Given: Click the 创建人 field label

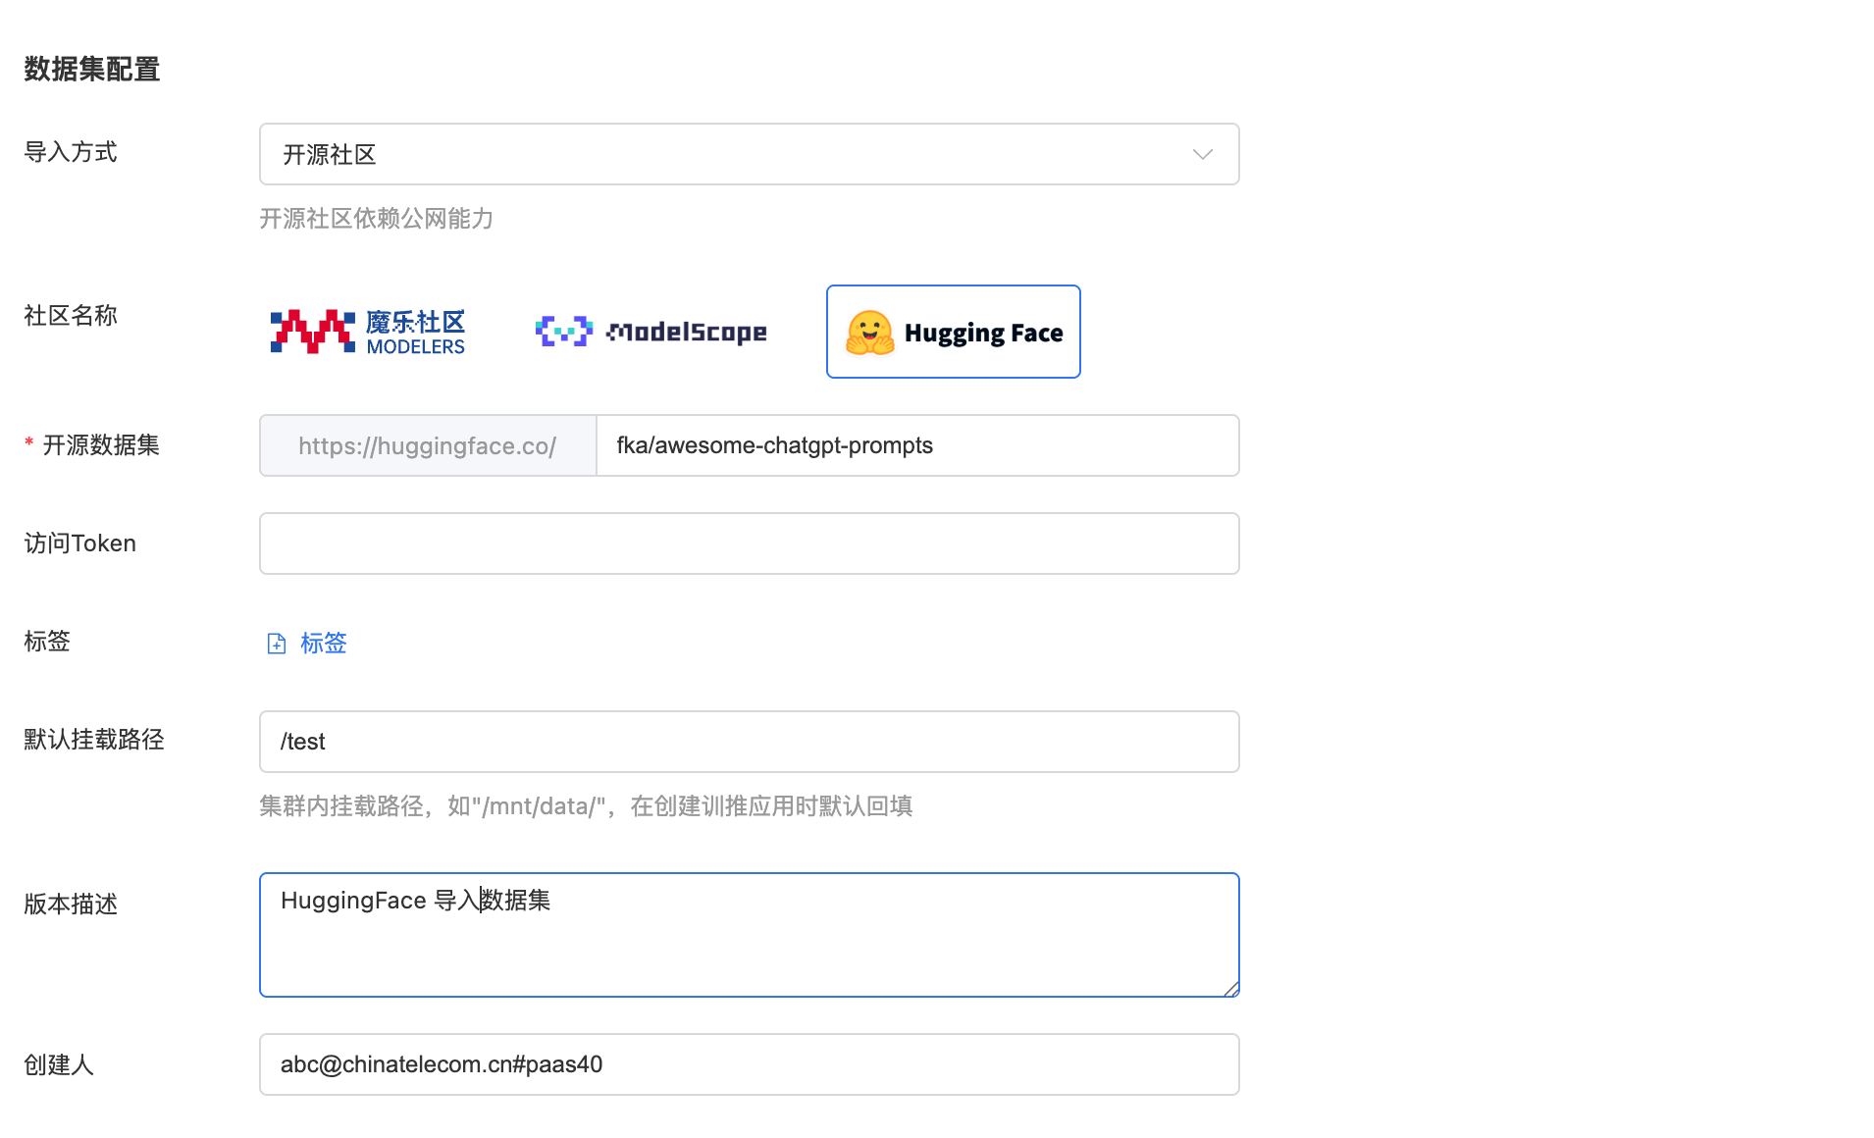Looking at the screenshot, I should [59, 1064].
